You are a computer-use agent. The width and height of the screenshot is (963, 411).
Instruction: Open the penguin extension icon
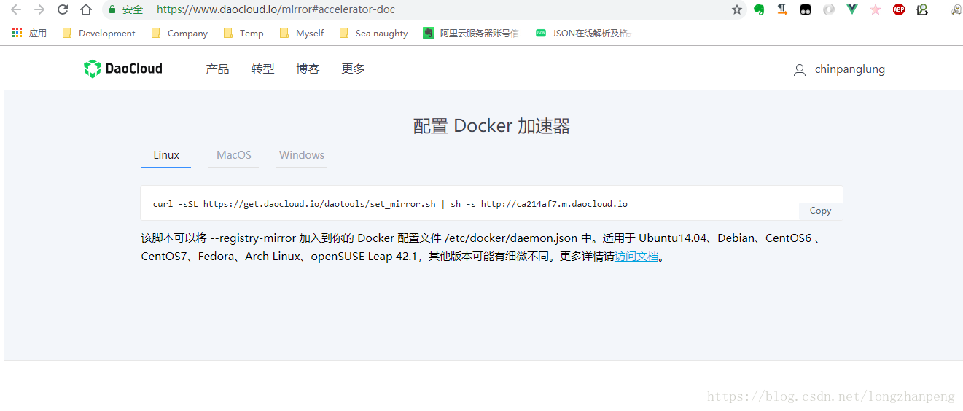(955, 9)
